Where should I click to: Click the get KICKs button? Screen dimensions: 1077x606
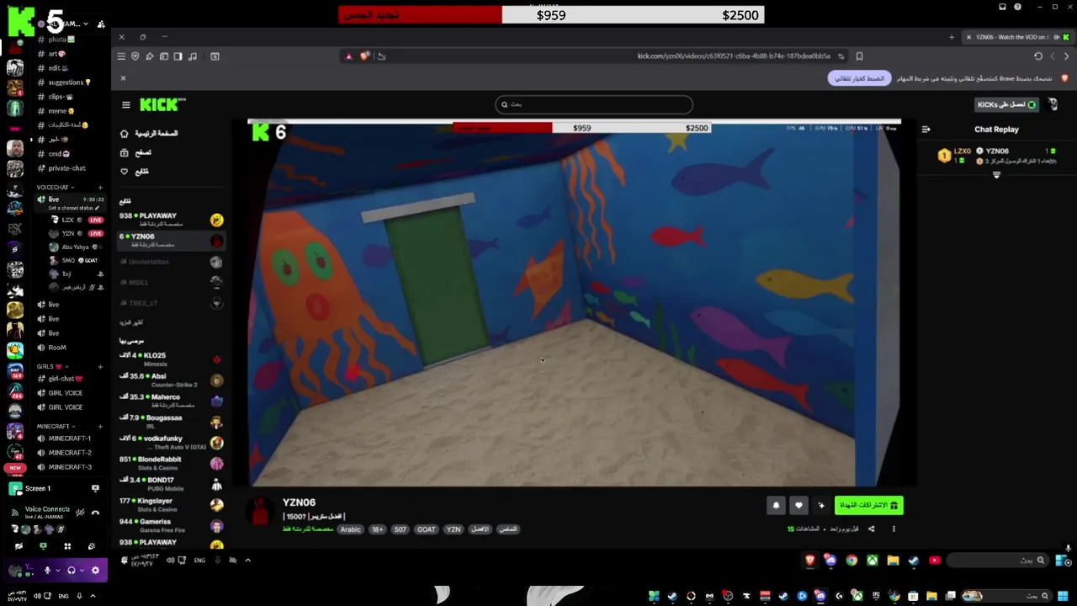point(1006,105)
